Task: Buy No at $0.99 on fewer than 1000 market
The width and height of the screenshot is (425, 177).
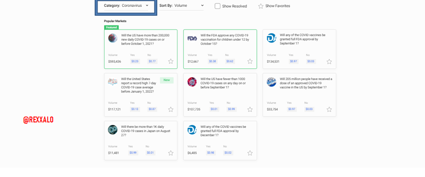Action: point(232,109)
